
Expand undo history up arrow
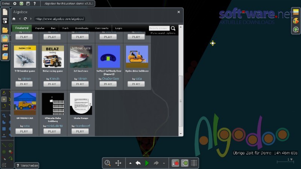pos(130,163)
